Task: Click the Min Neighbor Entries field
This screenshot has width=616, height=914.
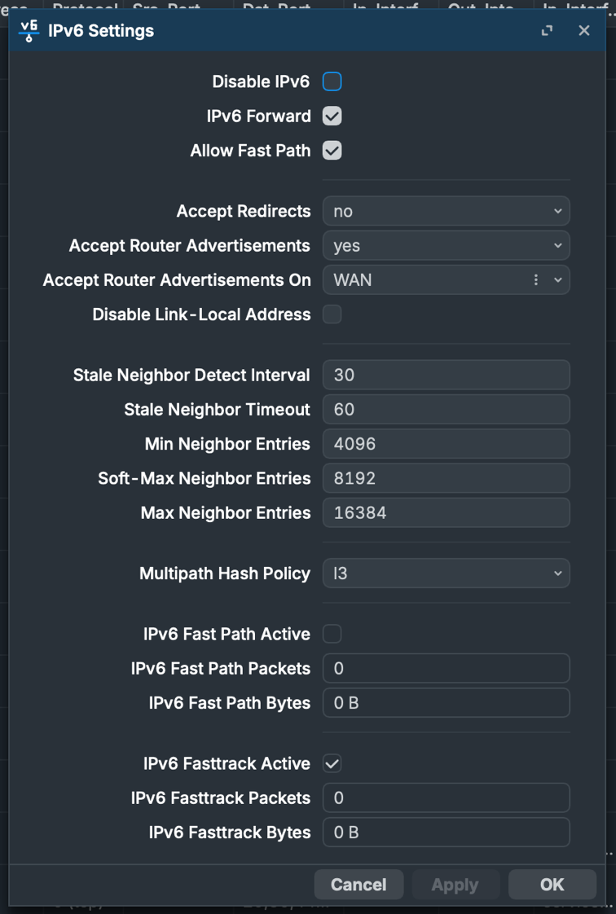Action: click(447, 444)
